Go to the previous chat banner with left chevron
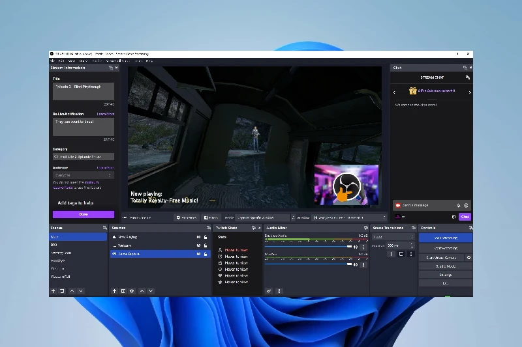This screenshot has height=347, width=522. tap(395, 92)
